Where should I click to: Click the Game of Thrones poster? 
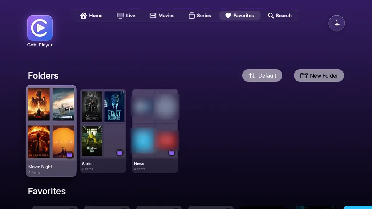(x=92, y=106)
